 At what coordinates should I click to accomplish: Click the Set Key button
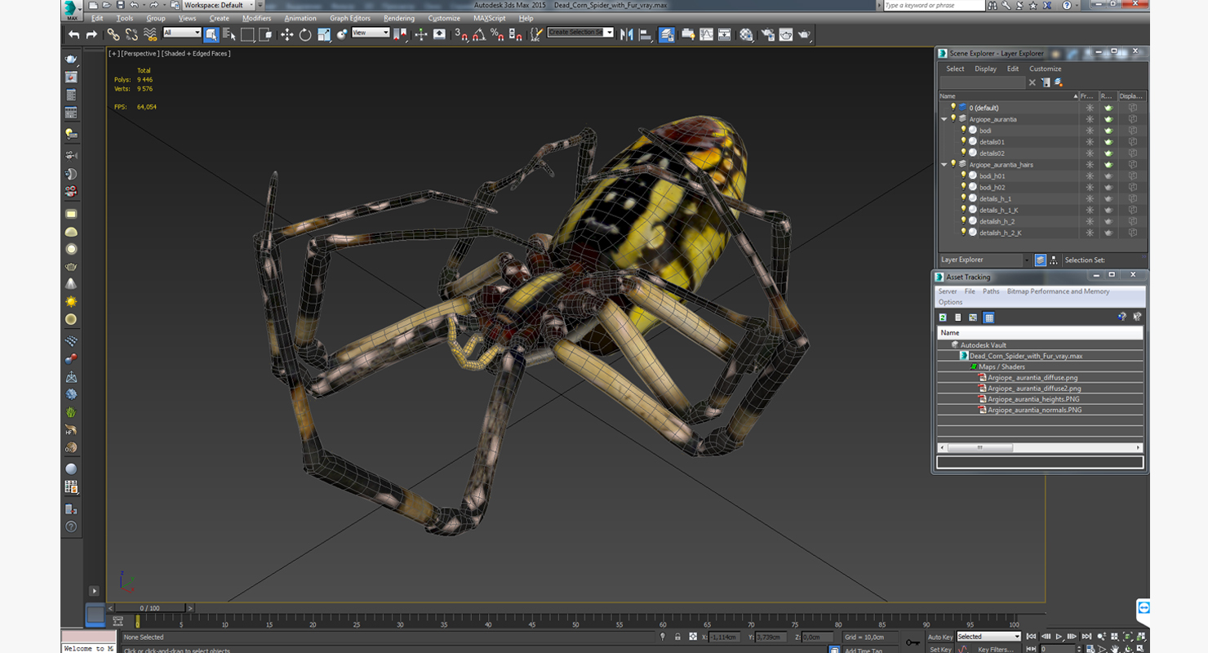click(940, 650)
